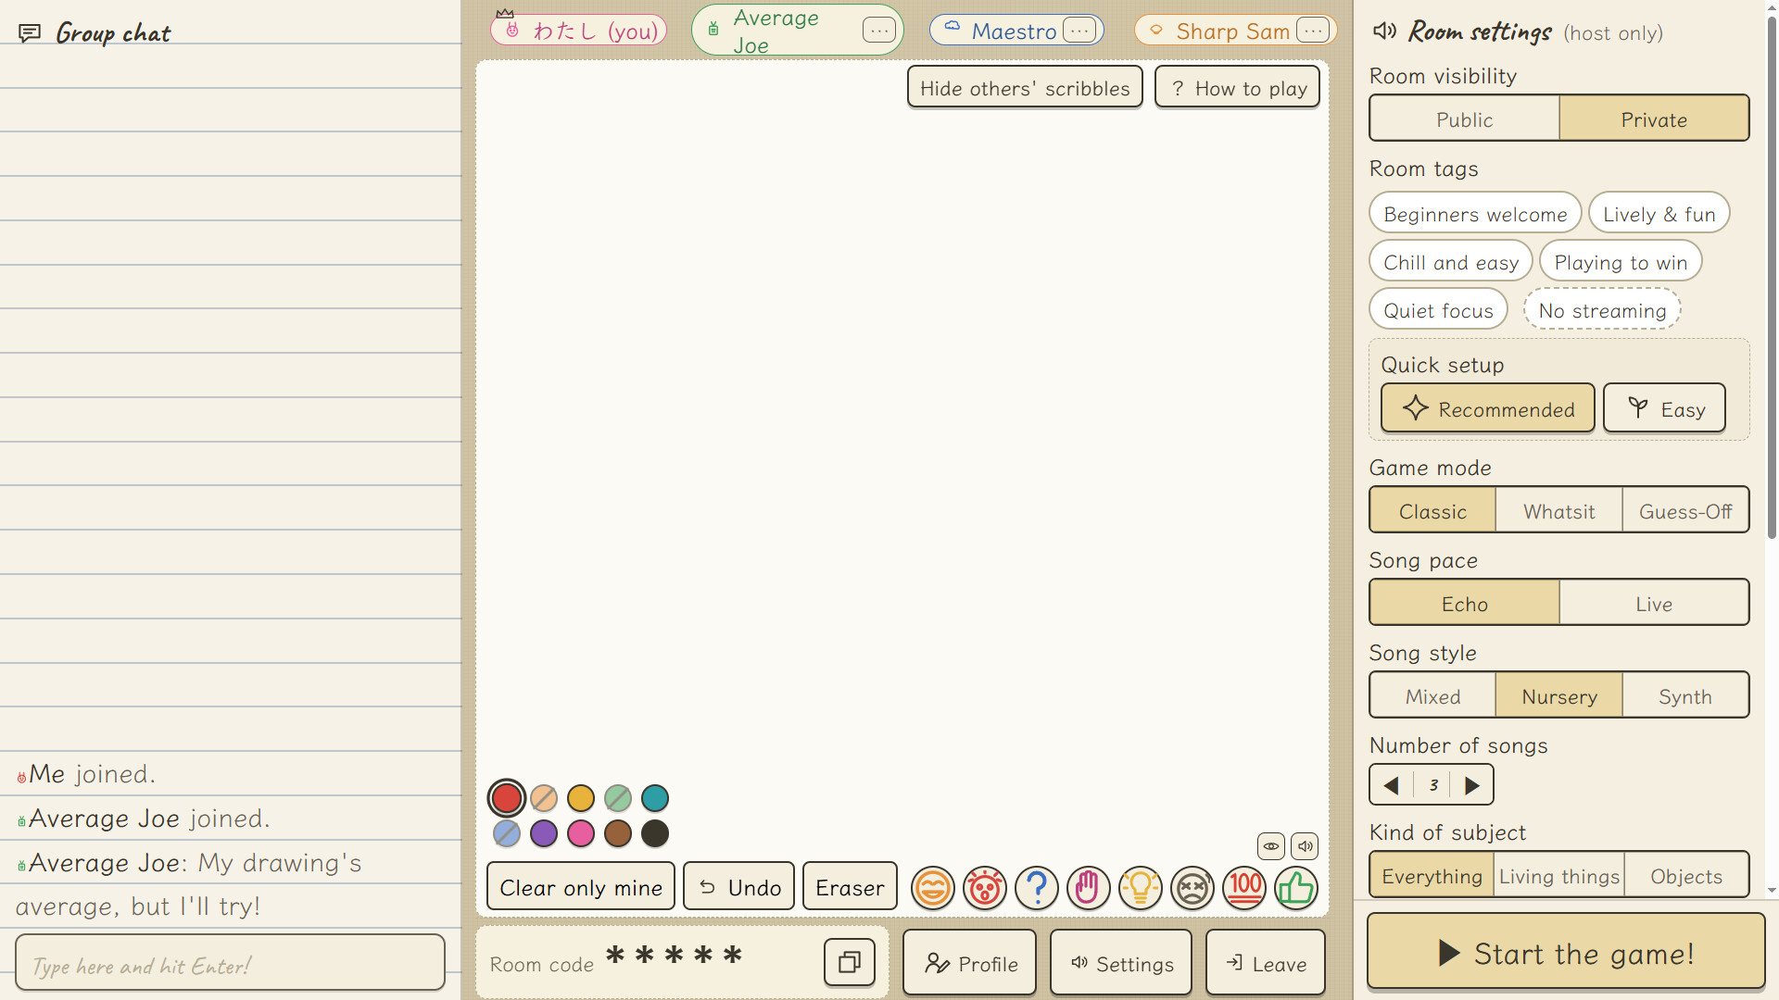Toggle the Lively & fun room tag
Viewport: 1779px width, 1000px height.
1659,214
